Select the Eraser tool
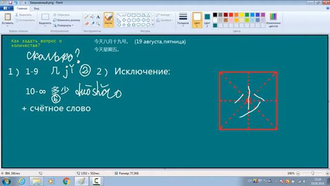Screen dimensions: 330x186 87,24
